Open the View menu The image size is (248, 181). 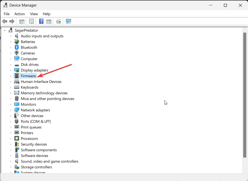coord(34,14)
